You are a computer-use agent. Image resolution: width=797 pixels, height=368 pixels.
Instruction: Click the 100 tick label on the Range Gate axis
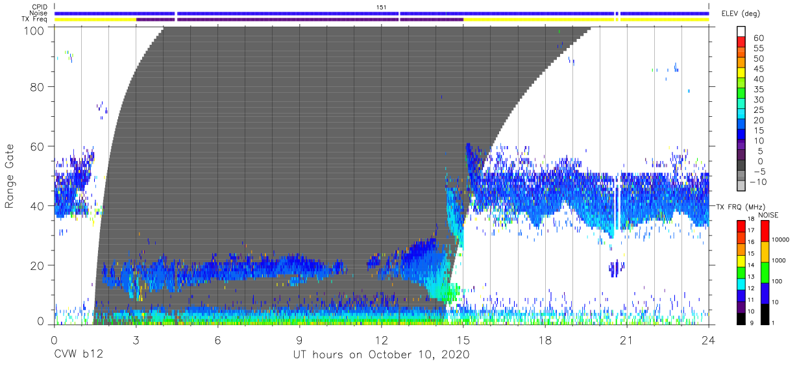coord(33,30)
